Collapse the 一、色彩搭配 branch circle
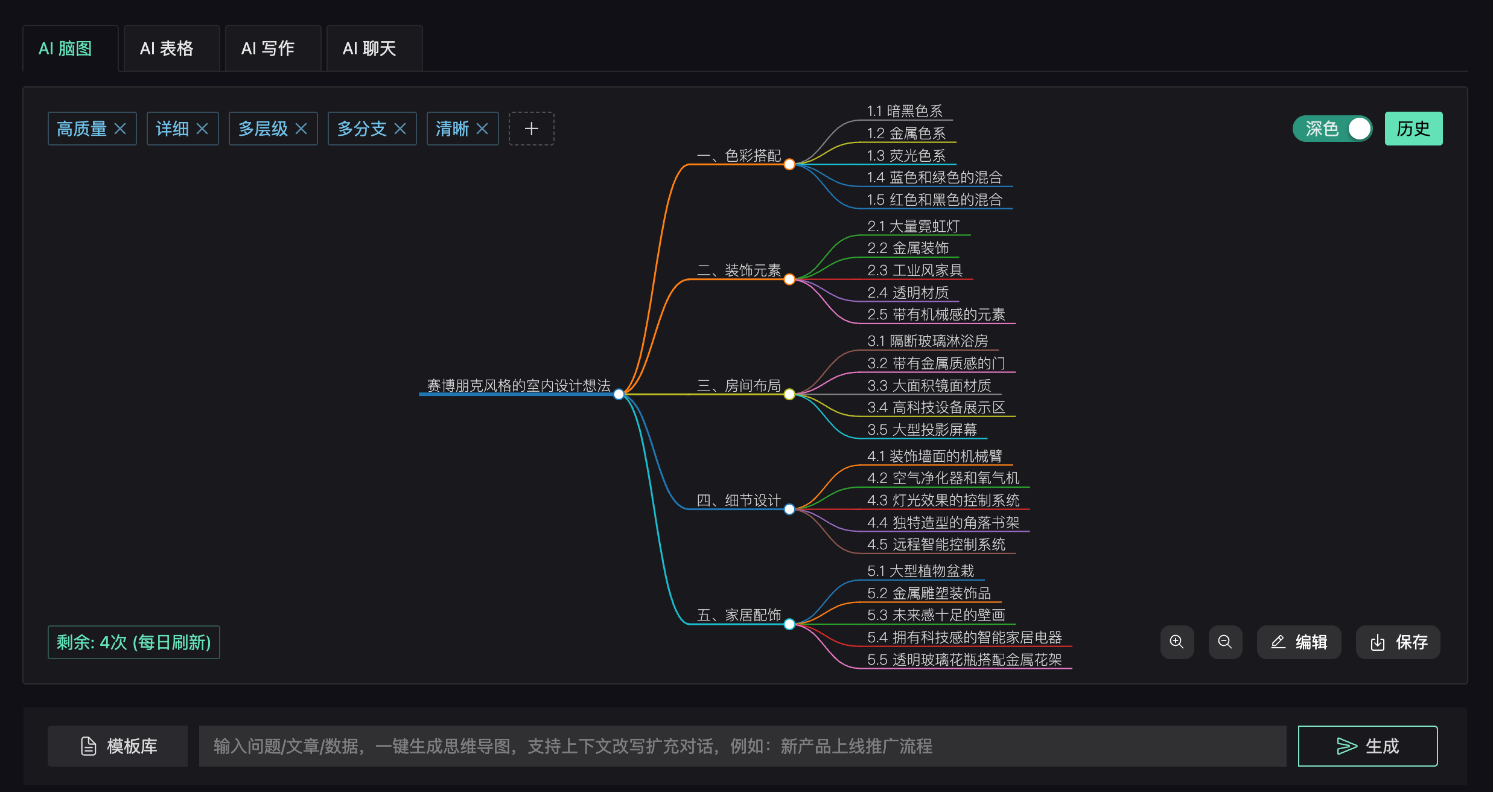The height and width of the screenshot is (792, 1493). pos(789,164)
